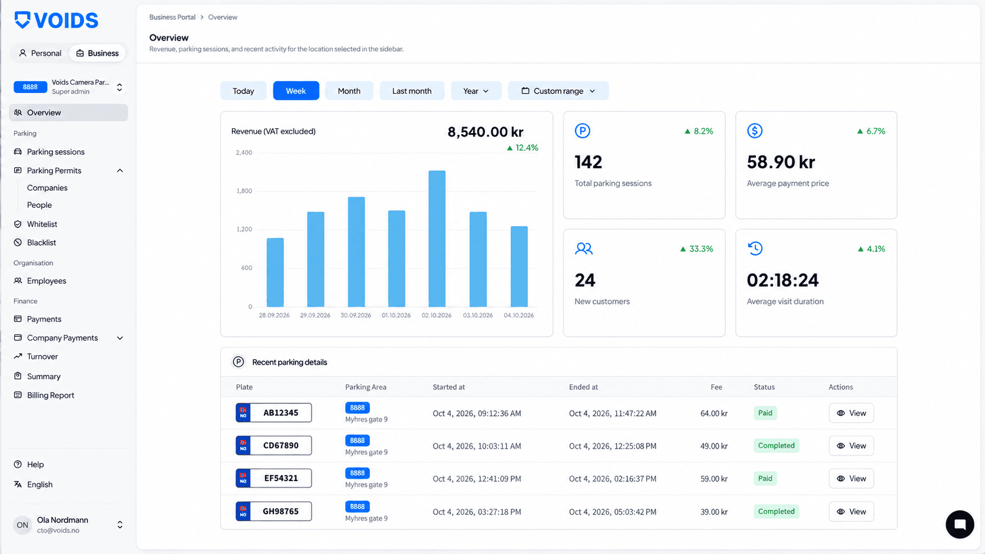Click the ON user avatar
Screen dimensions: 985x554
pos(22,525)
